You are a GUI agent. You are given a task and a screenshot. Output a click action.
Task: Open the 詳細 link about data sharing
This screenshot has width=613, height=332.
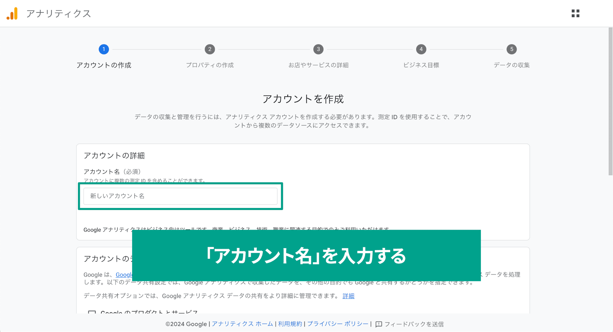pyautogui.click(x=348, y=296)
